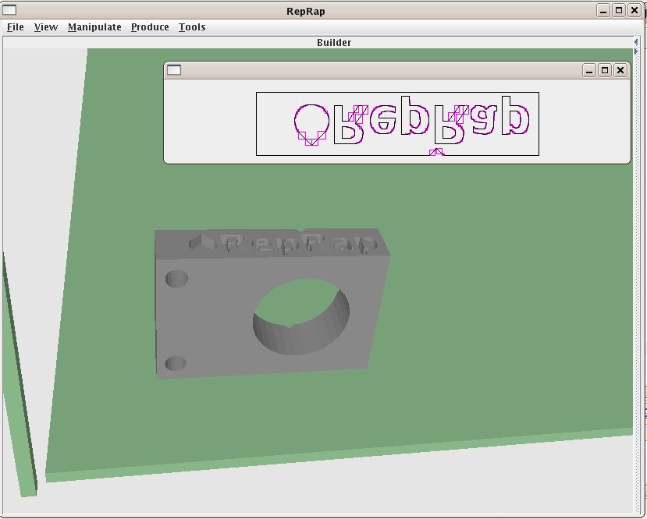The height and width of the screenshot is (519, 647).
Task: Open the File menu
Action: 16,27
